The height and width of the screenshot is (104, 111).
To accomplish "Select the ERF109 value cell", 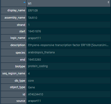I will [69, 11].
